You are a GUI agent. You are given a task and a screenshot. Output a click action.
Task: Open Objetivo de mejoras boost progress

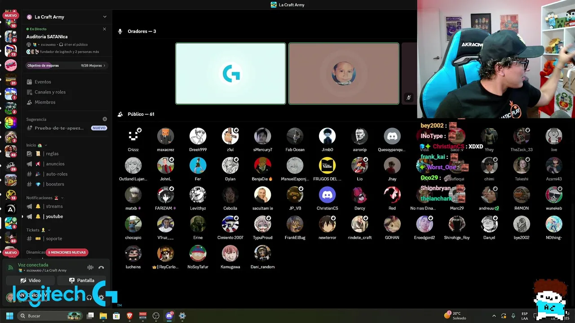(x=66, y=65)
